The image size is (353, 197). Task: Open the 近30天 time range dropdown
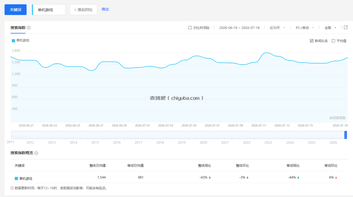coord(278,28)
